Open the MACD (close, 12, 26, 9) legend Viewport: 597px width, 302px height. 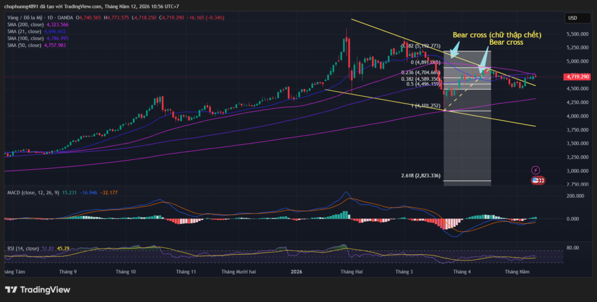[33, 193]
